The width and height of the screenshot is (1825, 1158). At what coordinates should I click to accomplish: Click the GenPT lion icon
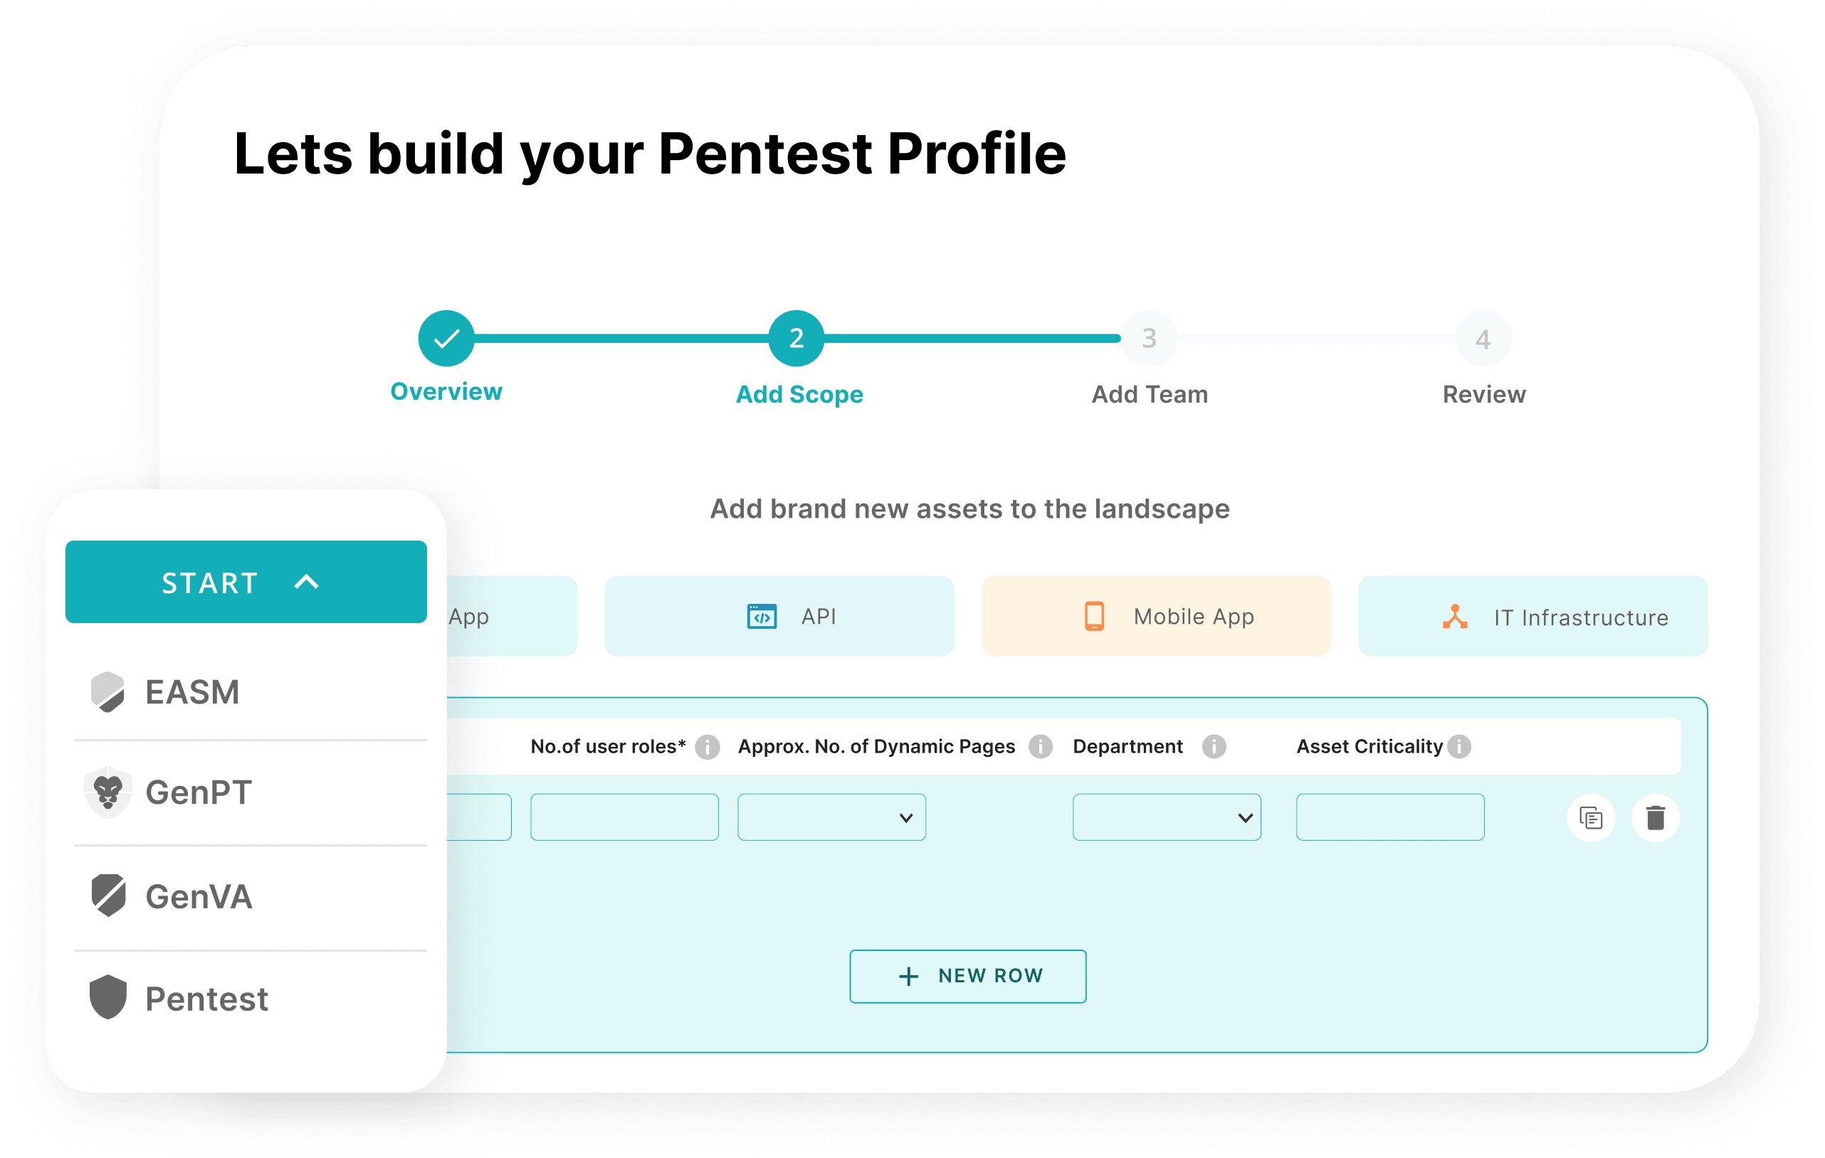[x=107, y=792]
